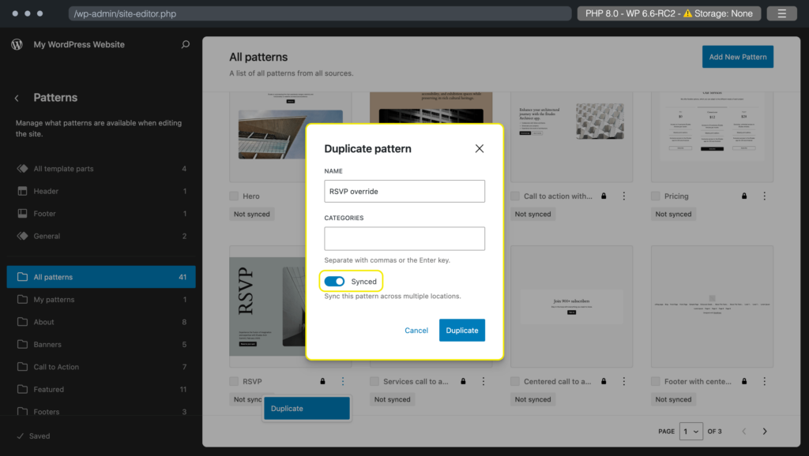
Task: Click the browser address bar
Action: click(x=320, y=13)
